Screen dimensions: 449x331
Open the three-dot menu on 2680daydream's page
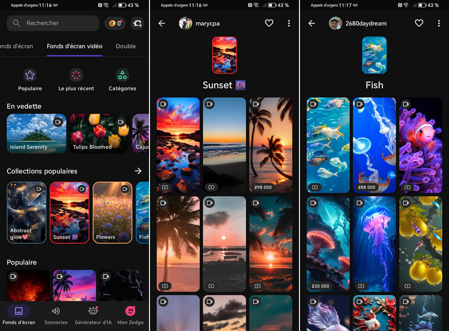(x=439, y=23)
